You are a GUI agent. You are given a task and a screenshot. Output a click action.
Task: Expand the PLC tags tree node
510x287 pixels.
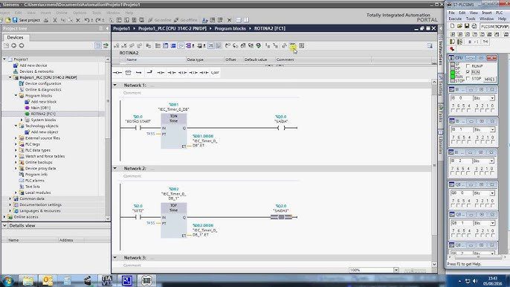click(16, 144)
